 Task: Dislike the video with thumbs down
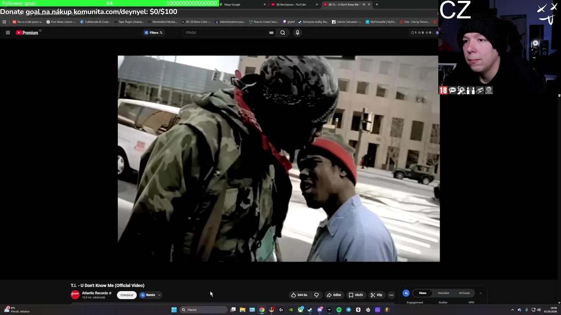(316, 295)
